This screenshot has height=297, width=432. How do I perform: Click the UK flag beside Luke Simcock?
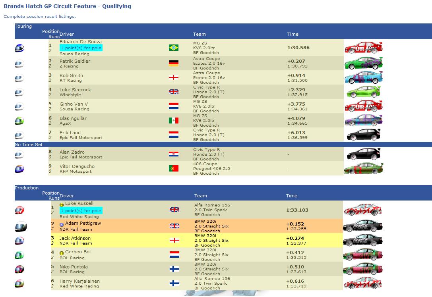174,92
